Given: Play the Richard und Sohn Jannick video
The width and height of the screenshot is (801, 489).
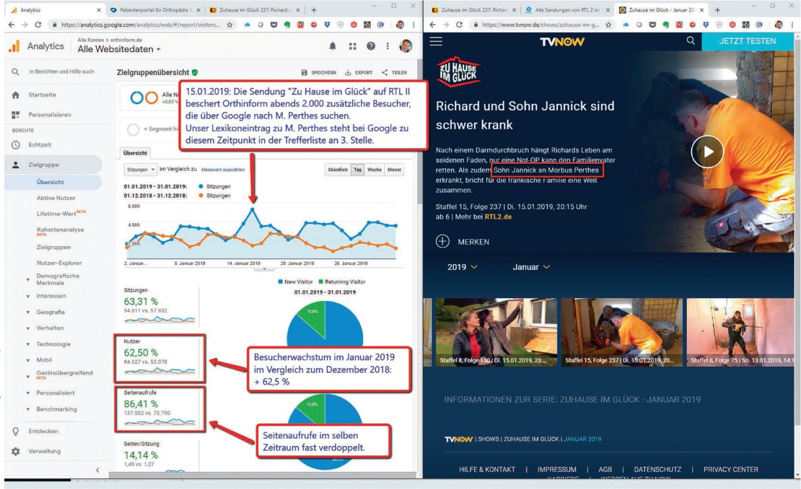Looking at the screenshot, I should (x=707, y=151).
